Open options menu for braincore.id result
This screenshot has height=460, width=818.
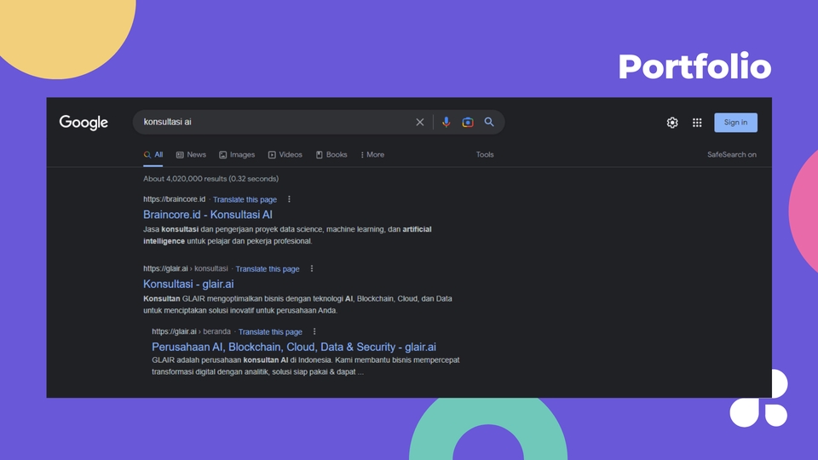289,199
